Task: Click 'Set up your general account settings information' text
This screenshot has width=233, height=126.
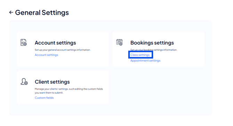Action: pos(63,50)
